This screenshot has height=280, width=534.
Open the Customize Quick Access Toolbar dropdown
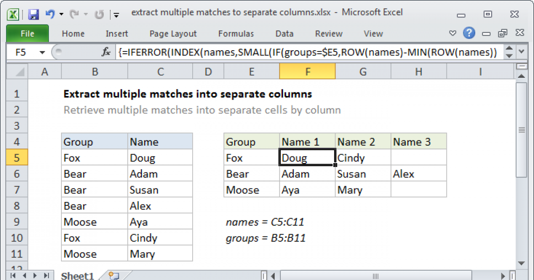tap(116, 15)
